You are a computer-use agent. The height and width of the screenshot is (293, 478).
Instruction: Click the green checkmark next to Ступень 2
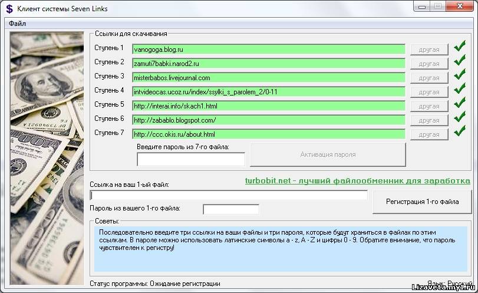[x=460, y=62]
